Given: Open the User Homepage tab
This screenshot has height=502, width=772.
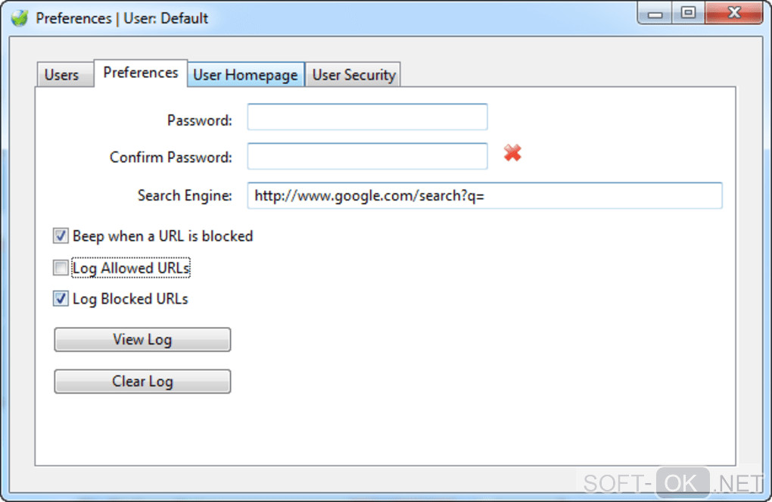Looking at the screenshot, I should pos(245,75).
